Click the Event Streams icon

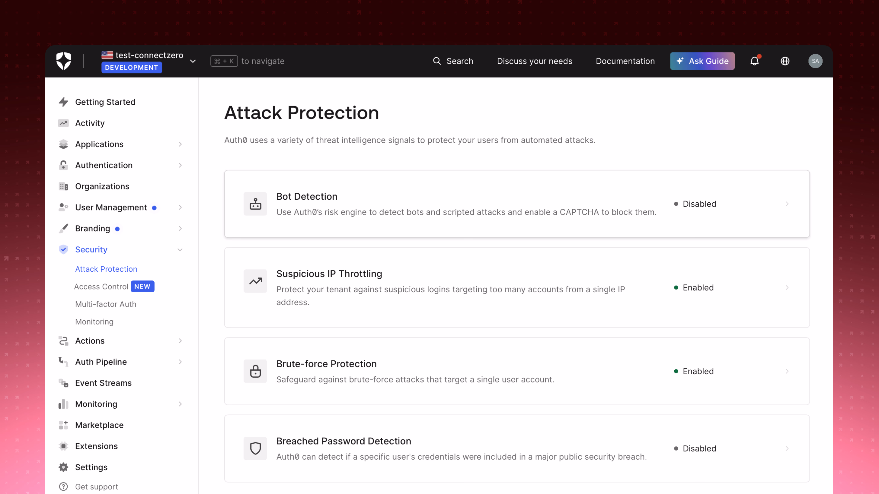click(x=63, y=383)
